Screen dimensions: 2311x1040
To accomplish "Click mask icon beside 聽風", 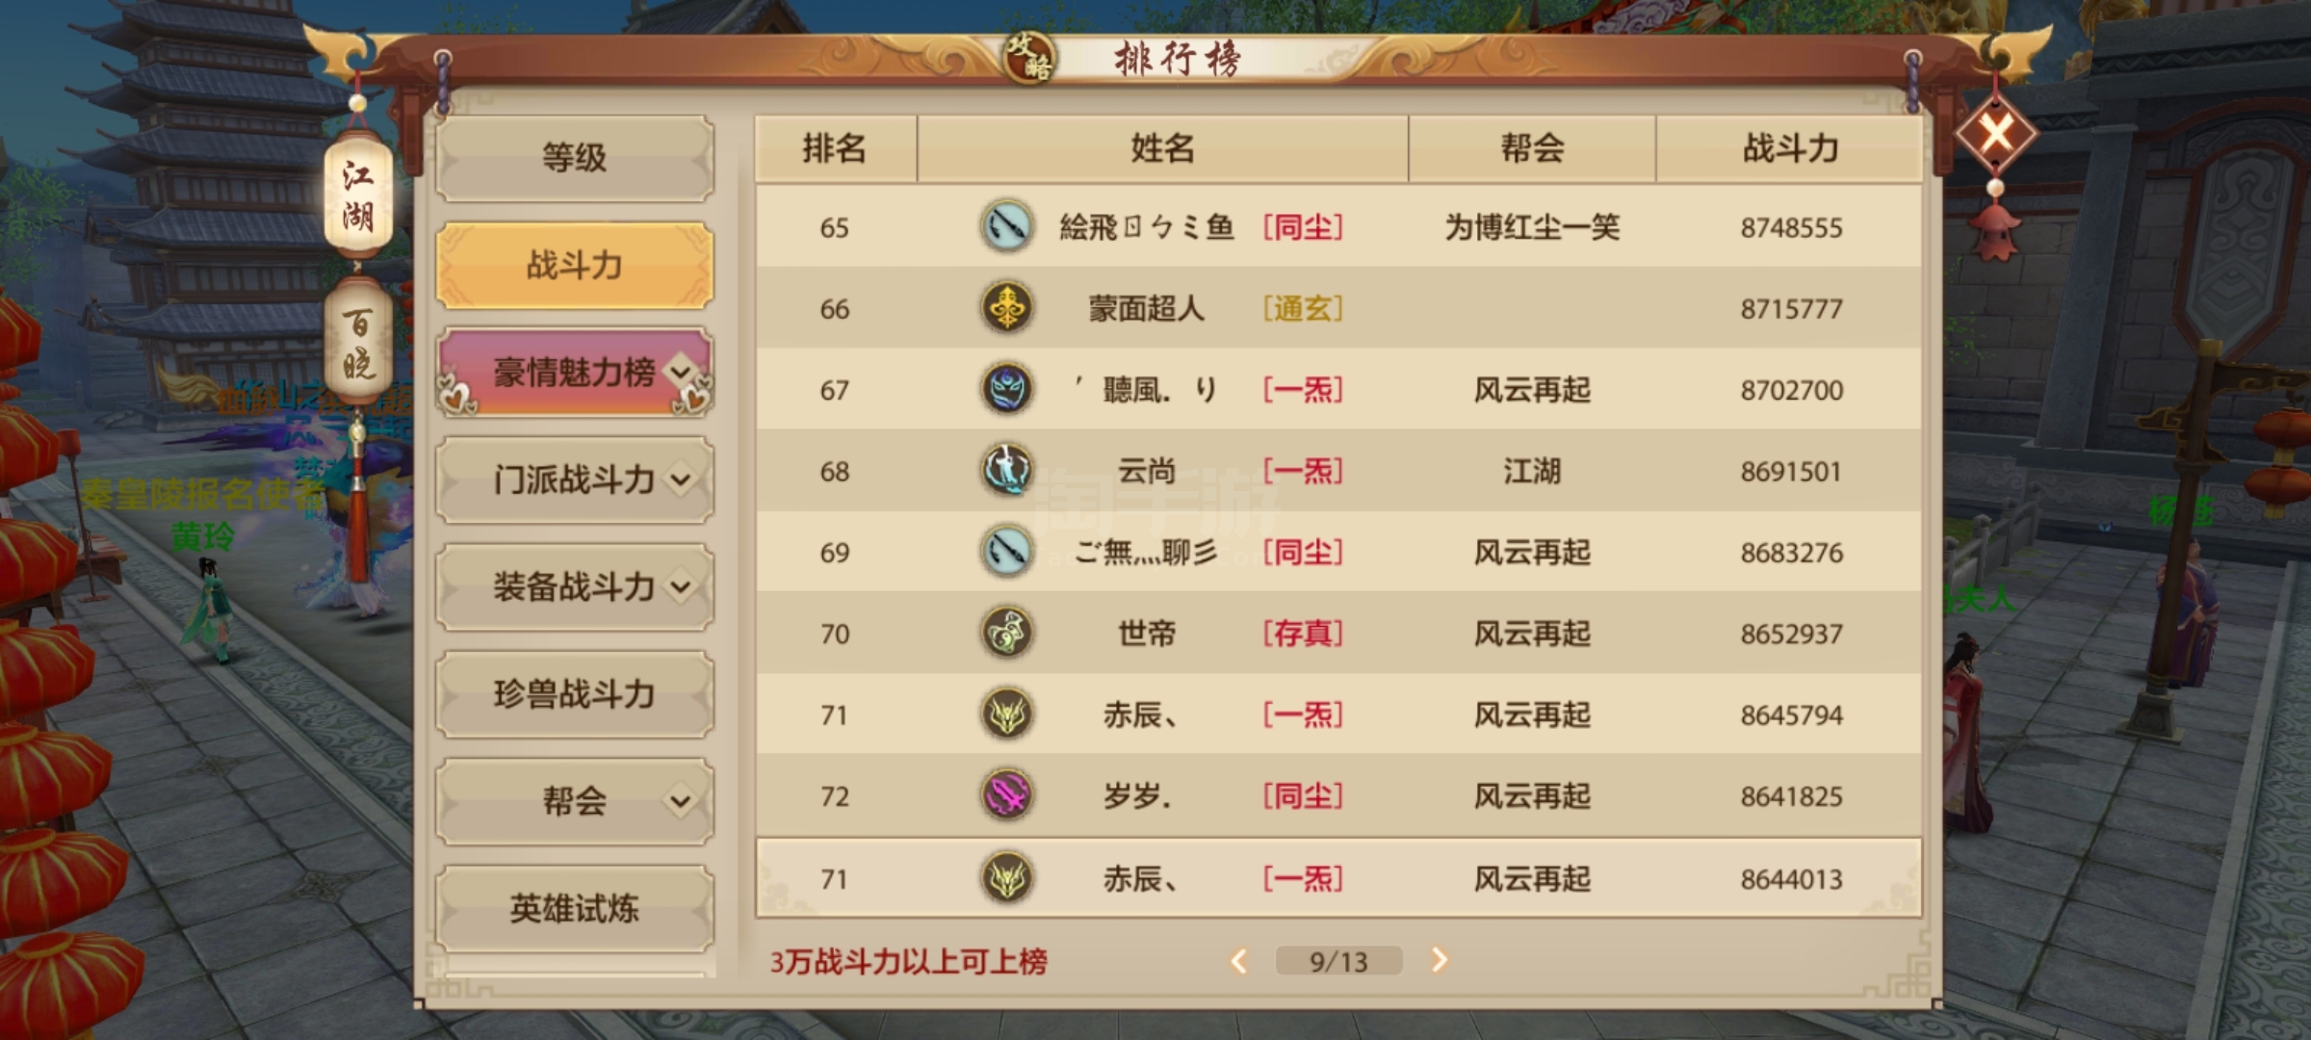I will tap(1007, 390).
